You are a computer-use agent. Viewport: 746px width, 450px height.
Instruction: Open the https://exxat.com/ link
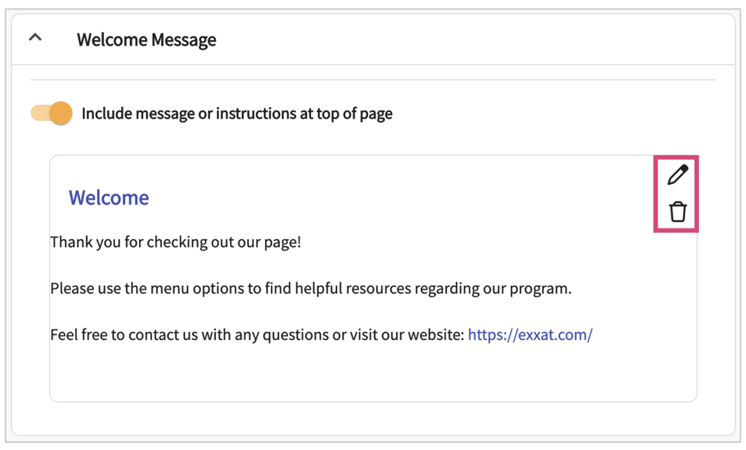[530, 334]
